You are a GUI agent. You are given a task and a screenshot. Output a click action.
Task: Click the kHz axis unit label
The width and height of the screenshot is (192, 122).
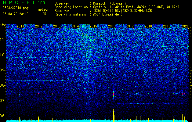3,25
